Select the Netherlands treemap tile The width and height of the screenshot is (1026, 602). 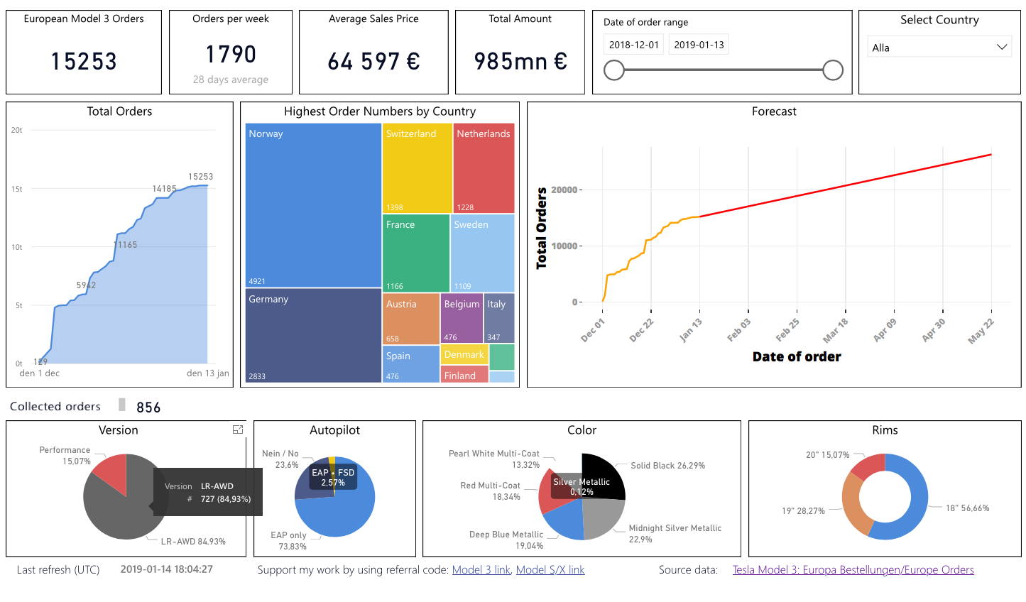[x=484, y=168]
